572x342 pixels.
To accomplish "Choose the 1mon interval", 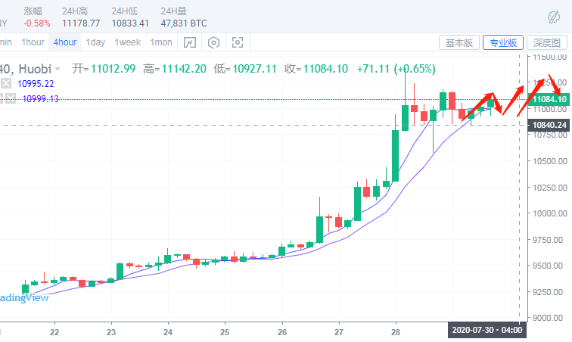I will pyautogui.click(x=160, y=42).
